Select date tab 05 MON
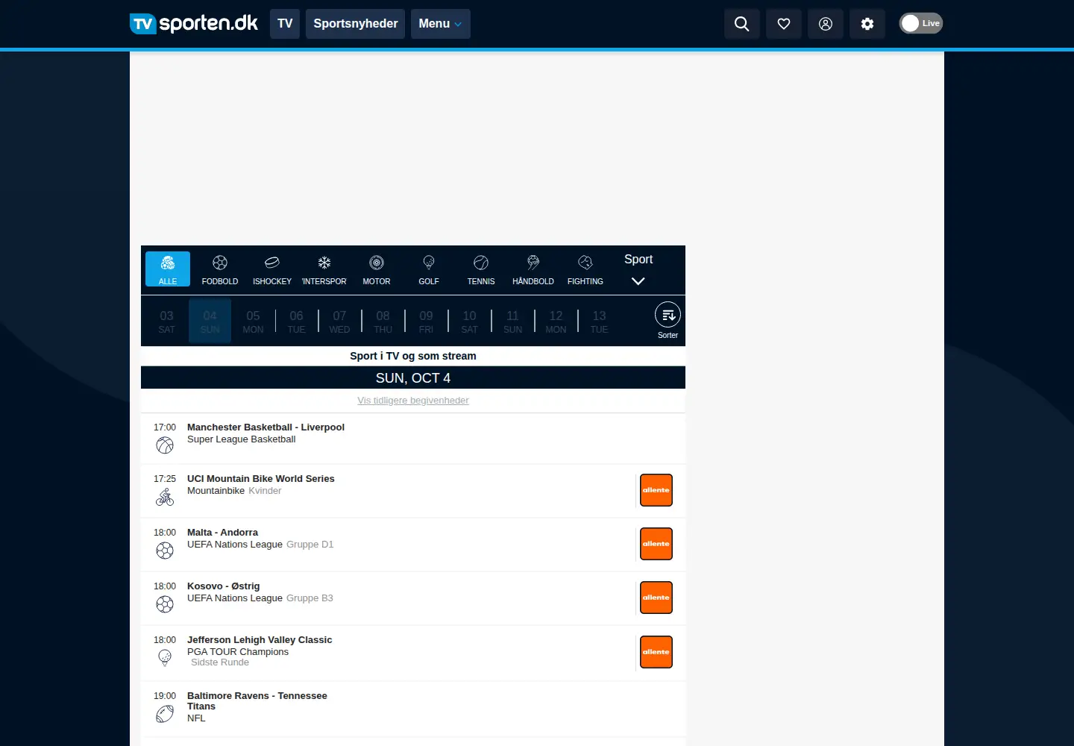This screenshot has width=1074, height=746. (x=253, y=322)
